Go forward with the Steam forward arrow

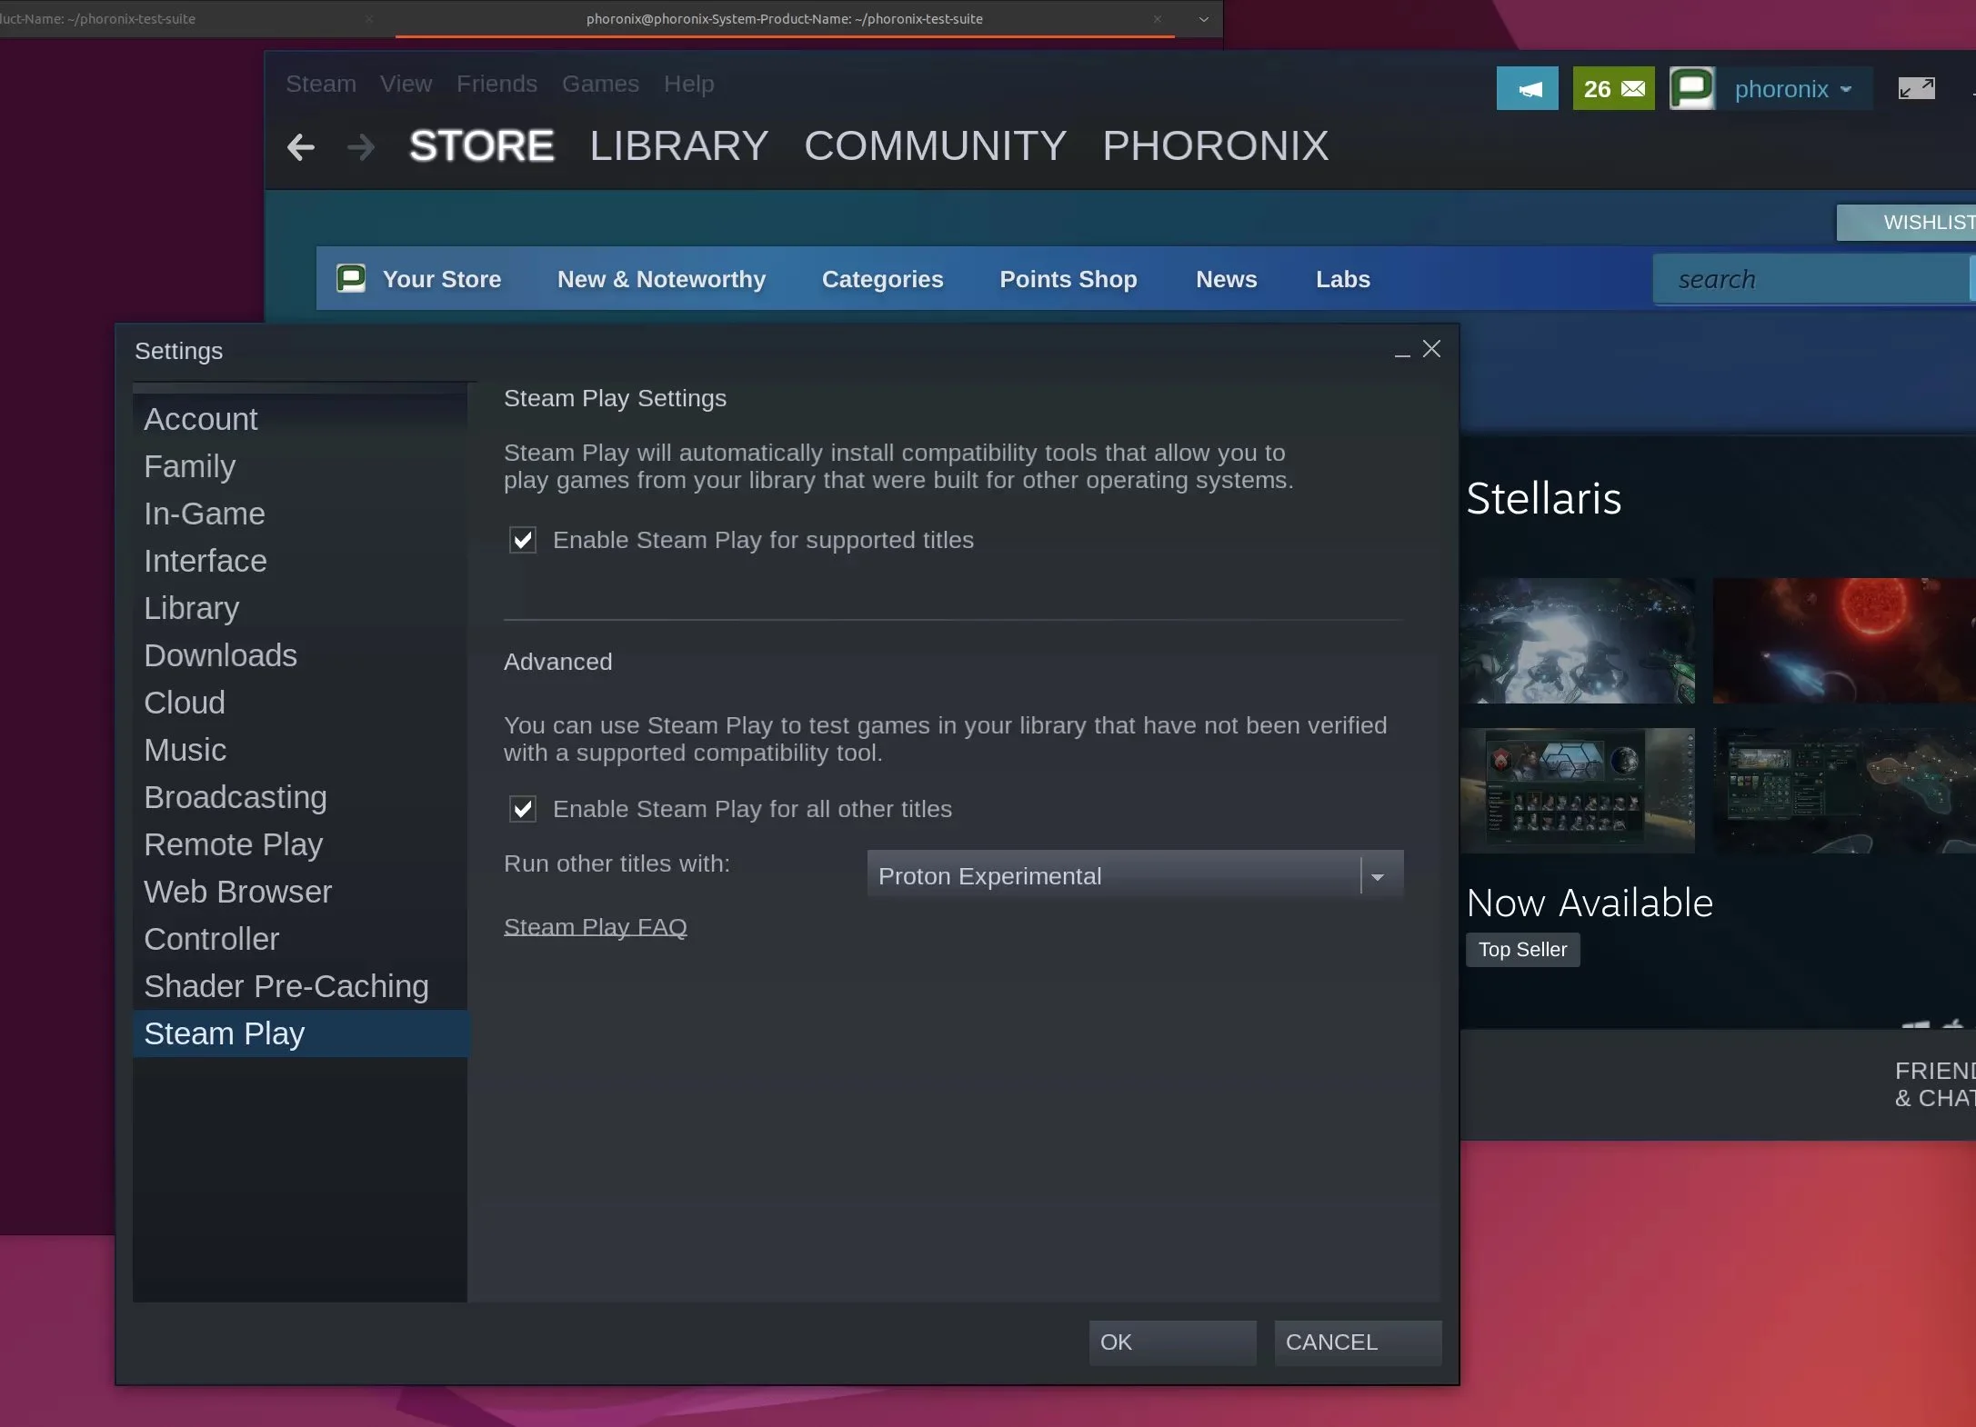coord(361,146)
